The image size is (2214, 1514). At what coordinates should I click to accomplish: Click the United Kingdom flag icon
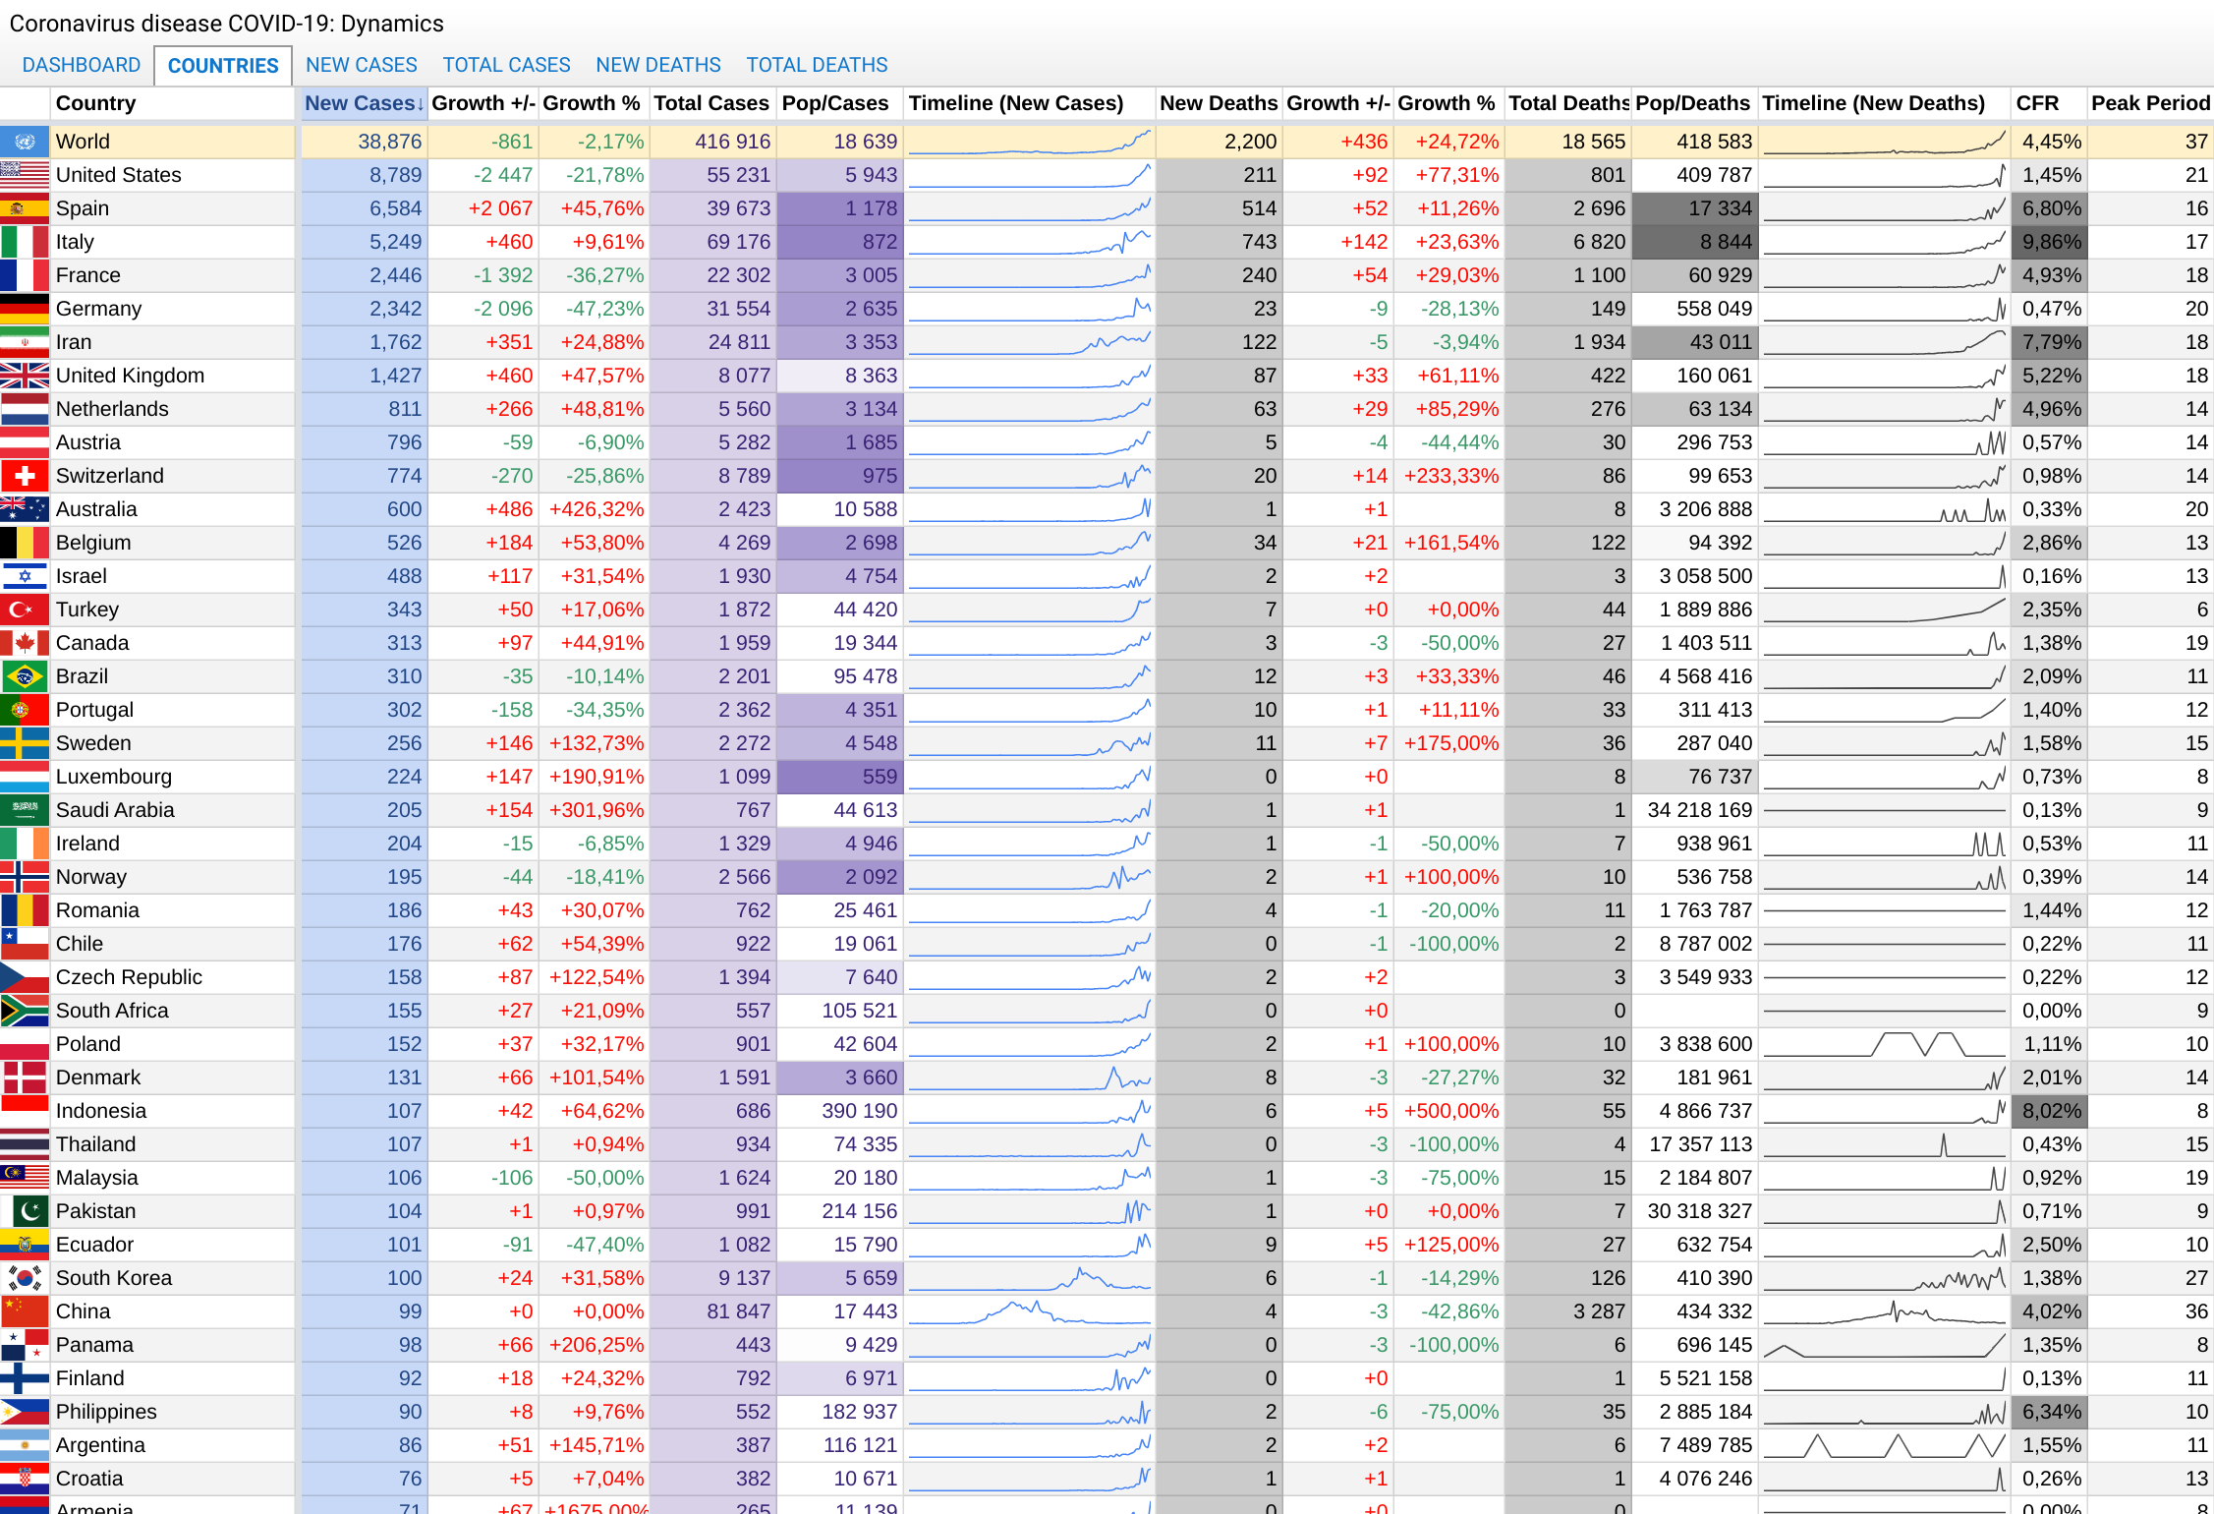[x=25, y=376]
